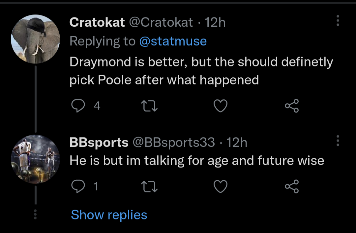Reply to BBsports' tweet
356x233 pixels.
tap(77, 187)
